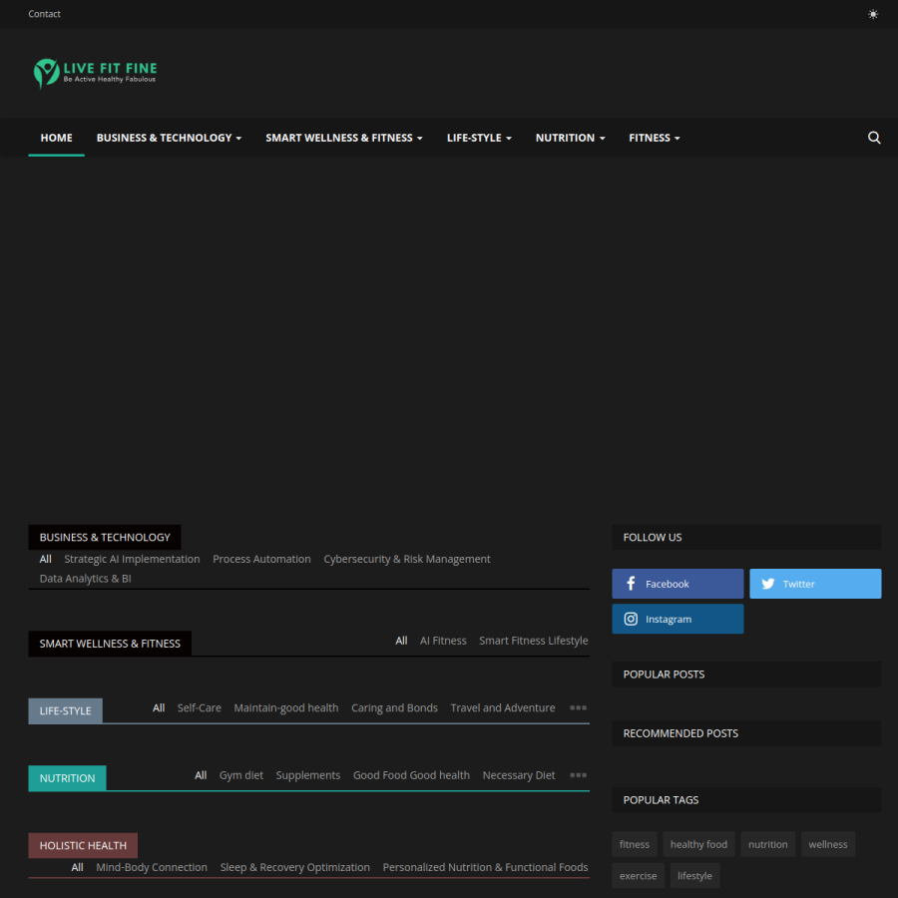Show more Nutrition tabs via three dots
The height and width of the screenshot is (898, 898).
pos(578,775)
